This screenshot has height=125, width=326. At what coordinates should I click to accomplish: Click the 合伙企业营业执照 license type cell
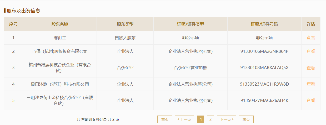190,68
